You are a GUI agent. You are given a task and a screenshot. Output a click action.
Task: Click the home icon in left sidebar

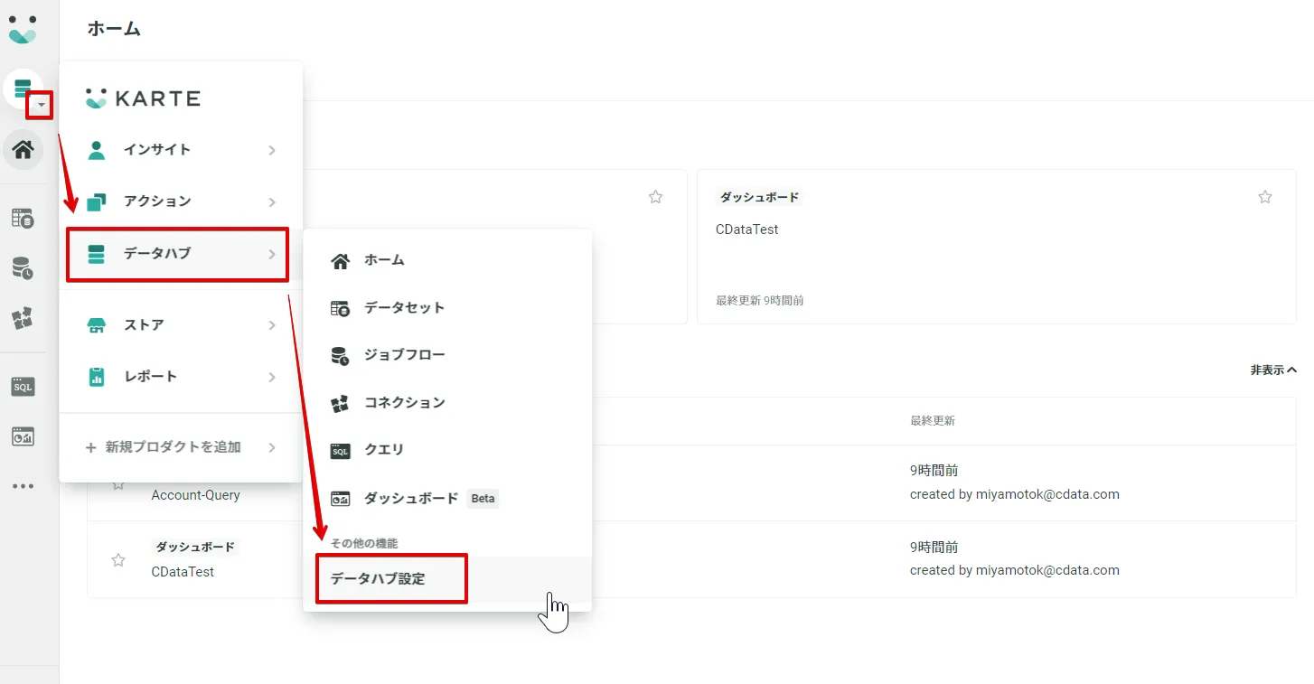click(x=23, y=149)
